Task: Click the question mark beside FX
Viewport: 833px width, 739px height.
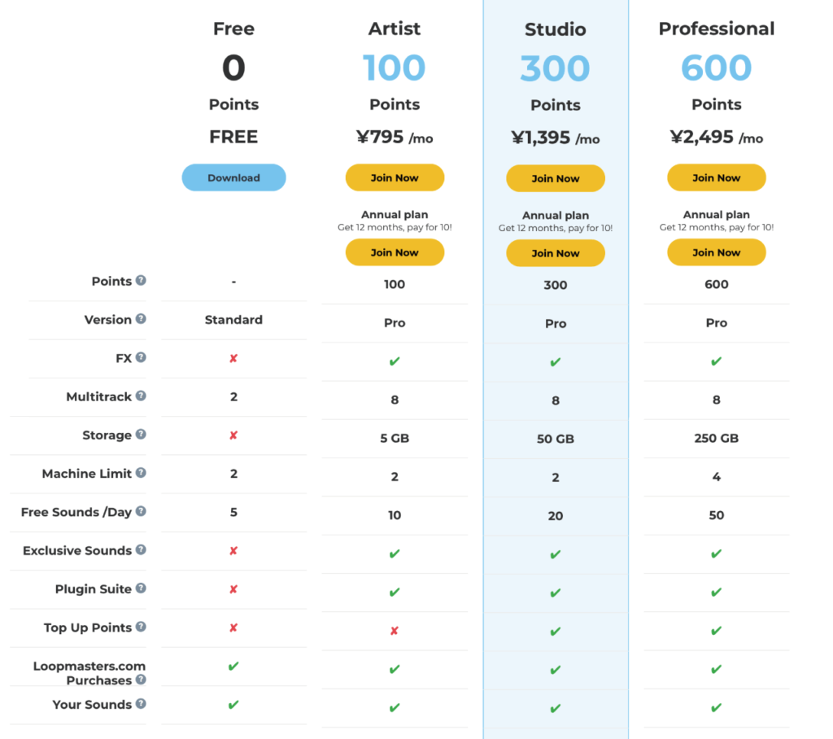Action: pos(141,357)
